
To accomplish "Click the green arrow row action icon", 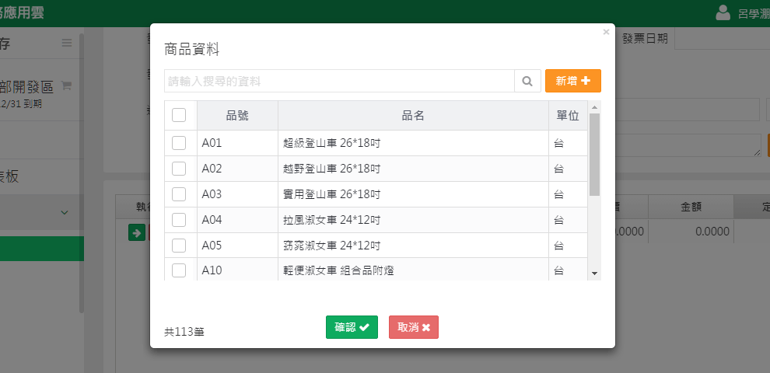I will (136, 232).
